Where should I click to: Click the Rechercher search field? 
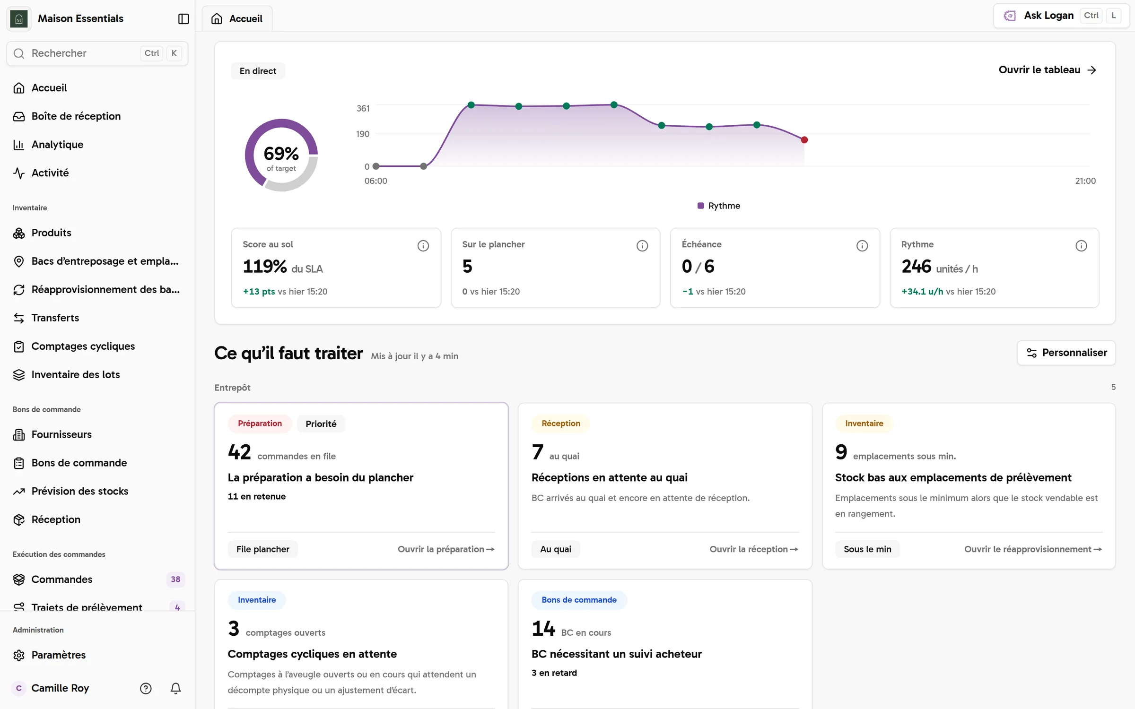97,53
